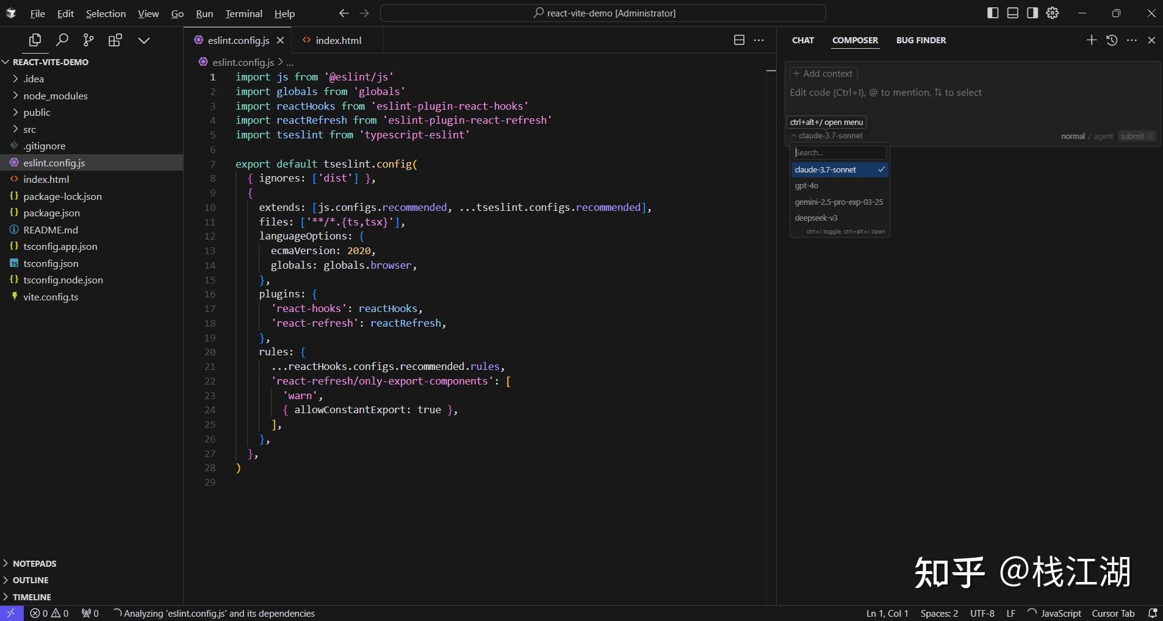Open the Extensions view icon
The height and width of the screenshot is (621, 1163).
point(115,40)
